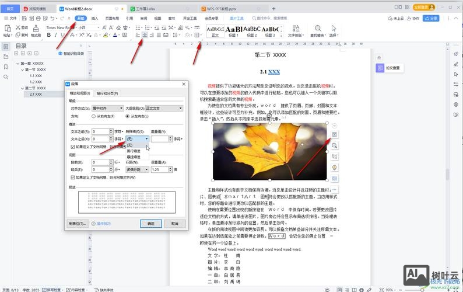This screenshot has height=292, width=463.
Task: Click the confirm (确定) button in dialog
Action: click(x=151, y=224)
